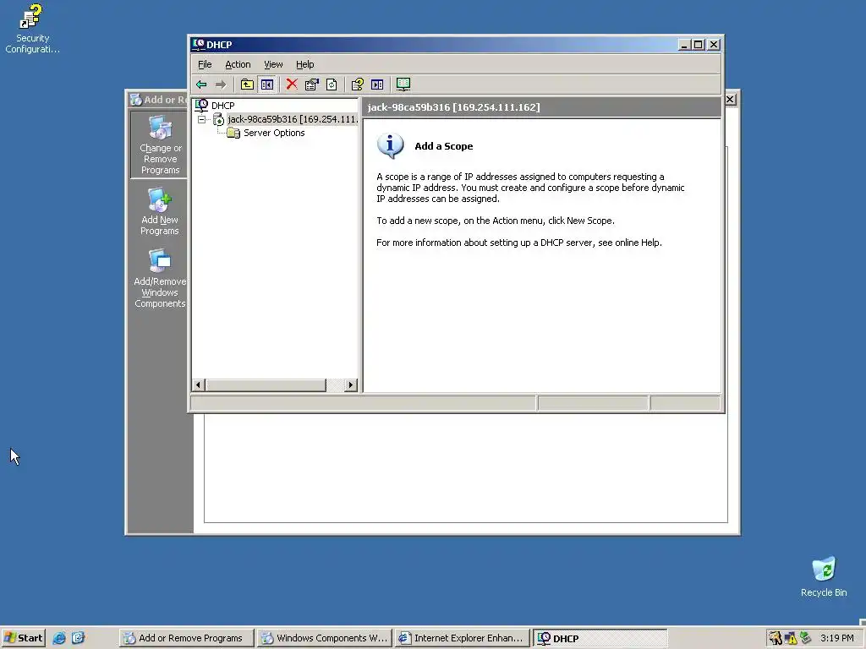Click the yellow warning shield tray icon
The width and height of the screenshot is (866, 649).
pos(791,638)
